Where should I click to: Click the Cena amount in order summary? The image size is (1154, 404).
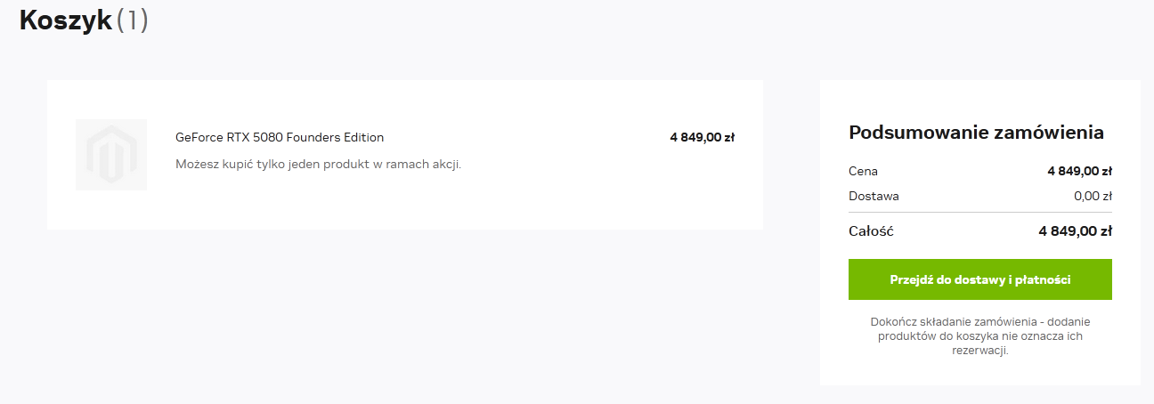coord(1079,171)
